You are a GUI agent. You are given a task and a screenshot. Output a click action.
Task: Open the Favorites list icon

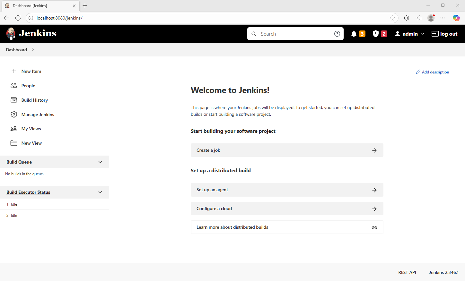(419, 18)
